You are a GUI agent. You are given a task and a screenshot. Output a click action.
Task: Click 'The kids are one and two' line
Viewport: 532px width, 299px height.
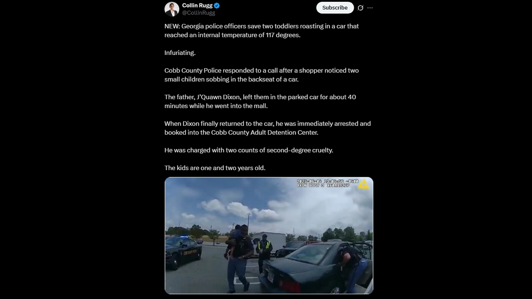[x=215, y=168]
